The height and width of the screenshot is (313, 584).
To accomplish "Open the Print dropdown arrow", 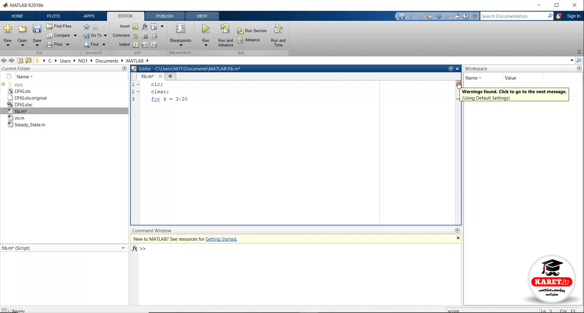I will coord(68,45).
